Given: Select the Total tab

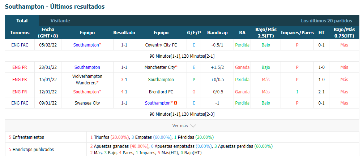Looking at the screenshot, I should pyautogui.click(x=22, y=21).
